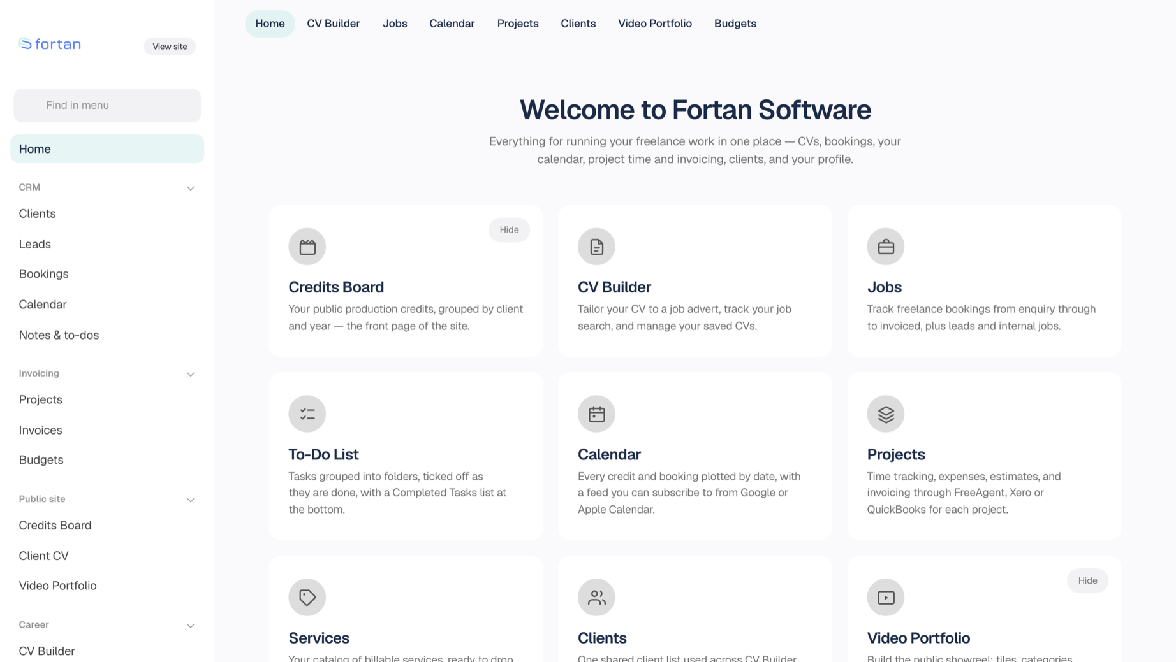Hide the Video Portfolio card
1176x662 pixels.
click(1087, 580)
